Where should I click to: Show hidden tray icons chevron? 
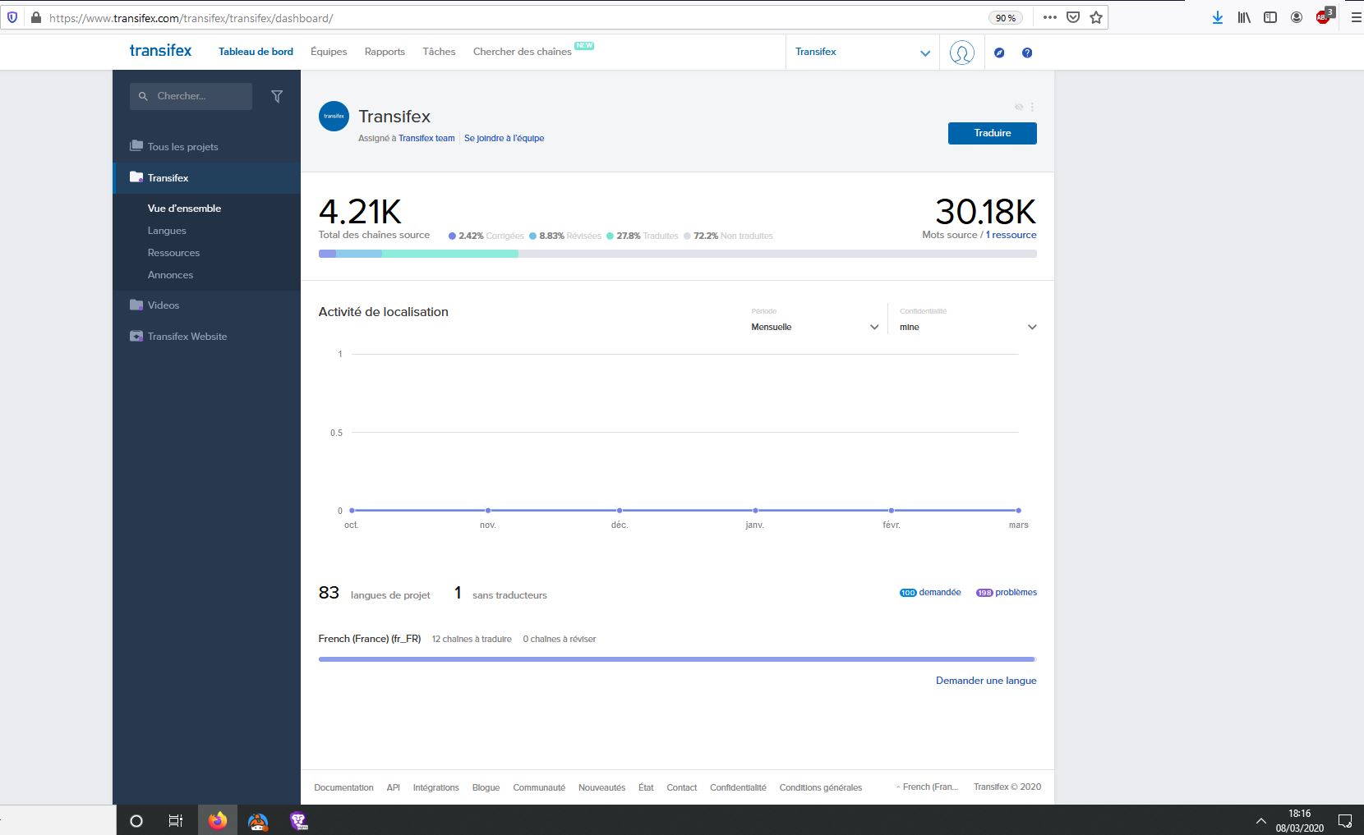click(x=1261, y=820)
